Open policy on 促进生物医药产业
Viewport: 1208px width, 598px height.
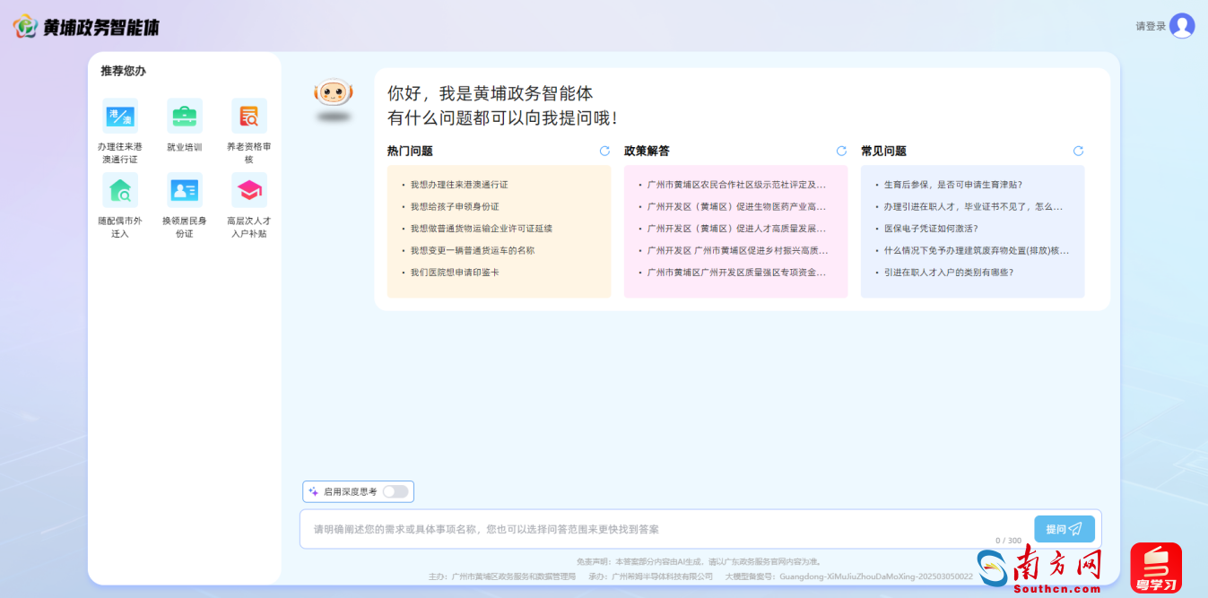pyautogui.click(x=736, y=206)
